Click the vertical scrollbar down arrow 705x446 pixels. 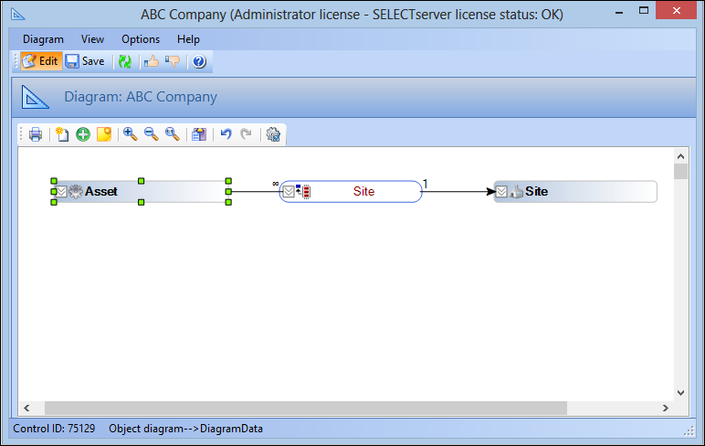coord(680,393)
